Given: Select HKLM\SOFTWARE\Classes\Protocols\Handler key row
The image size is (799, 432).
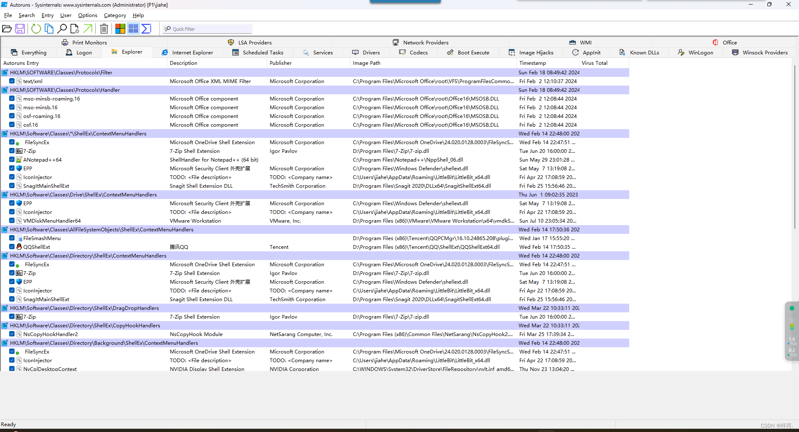Looking at the screenshot, I should (315, 90).
